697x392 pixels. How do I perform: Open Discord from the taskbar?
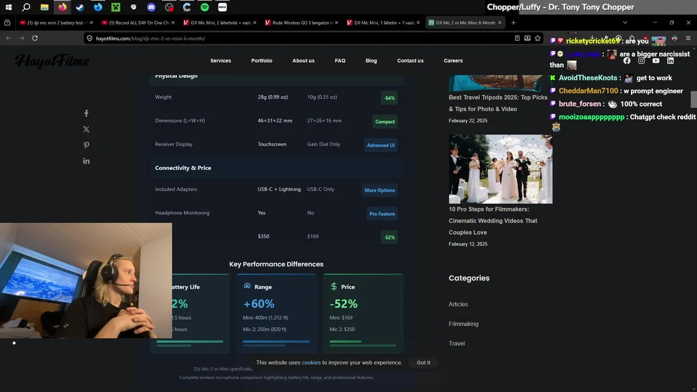151,7
